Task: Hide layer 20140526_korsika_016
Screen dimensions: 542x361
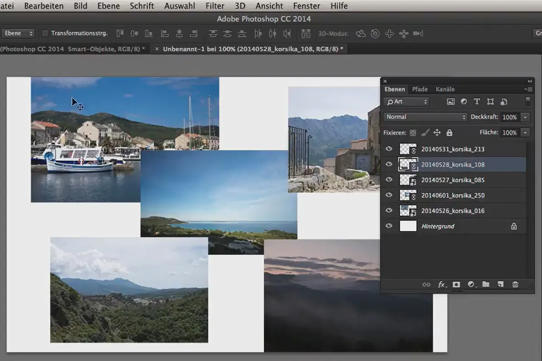Action: 389,210
